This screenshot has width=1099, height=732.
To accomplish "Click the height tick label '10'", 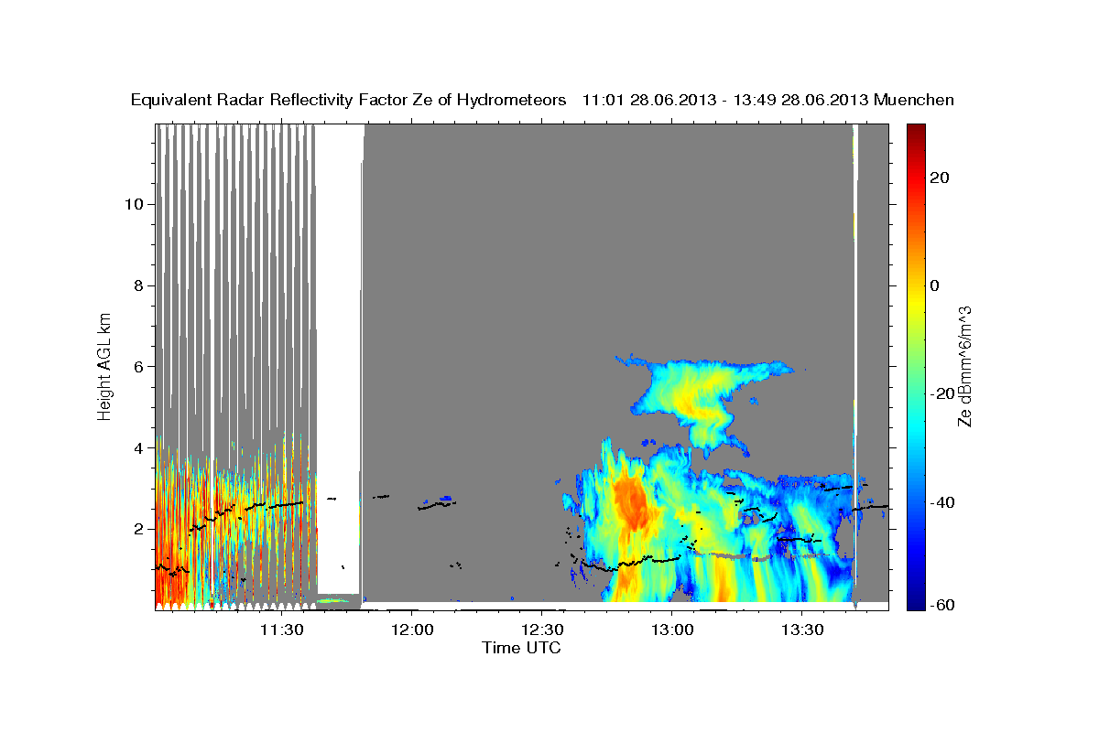I will point(135,204).
